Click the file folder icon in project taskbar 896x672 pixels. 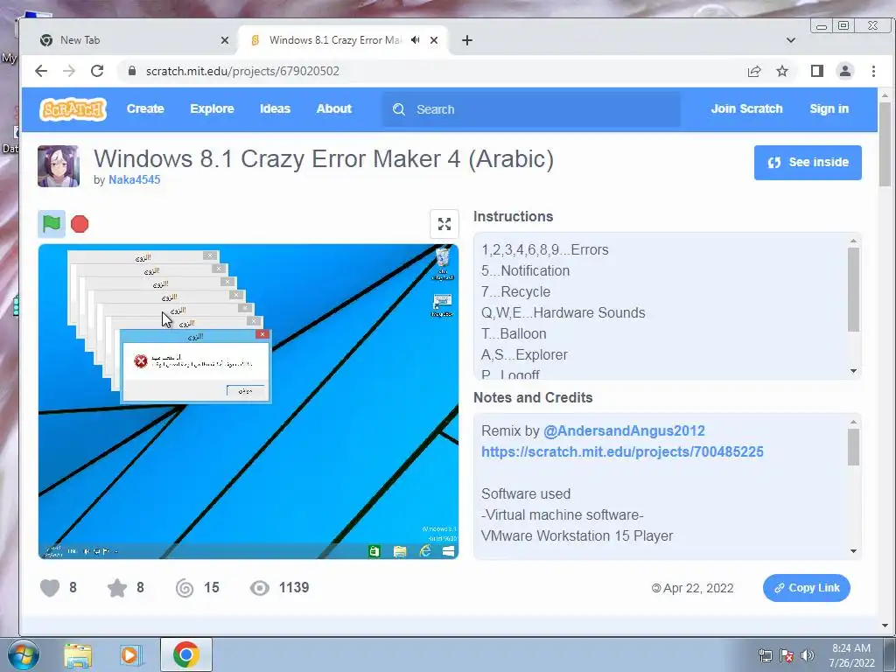[x=400, y=551]
